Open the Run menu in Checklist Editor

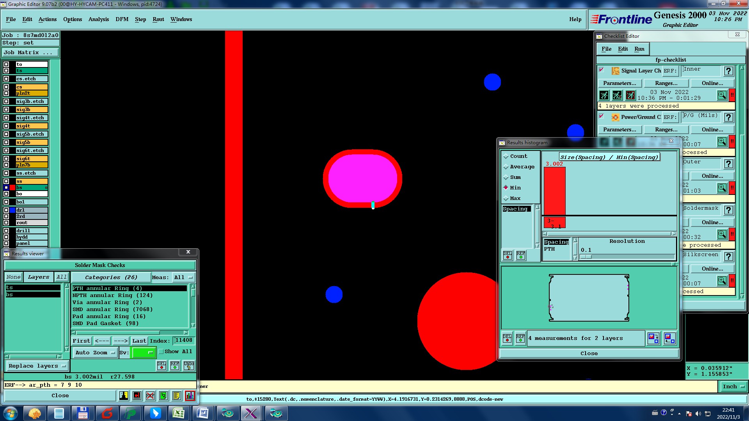tap(639, 49)
